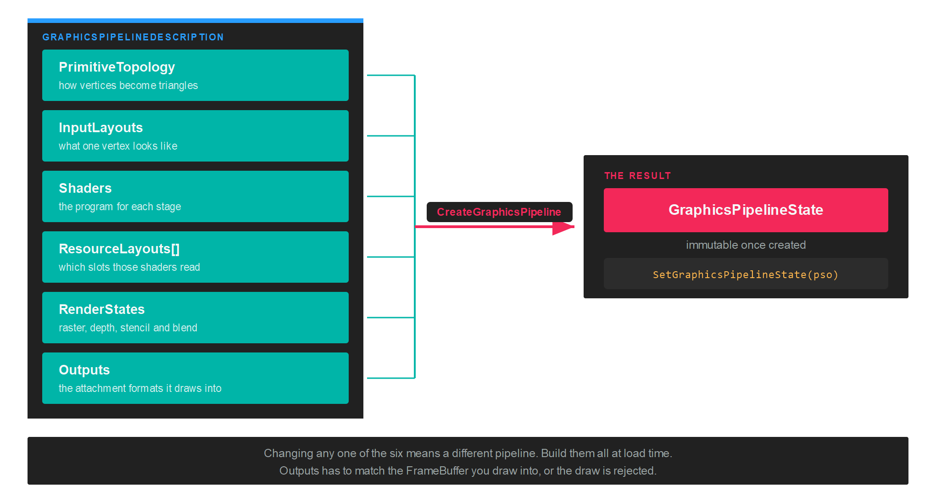Click the CreateGraphicsPipeline label

tap(499, 212)
